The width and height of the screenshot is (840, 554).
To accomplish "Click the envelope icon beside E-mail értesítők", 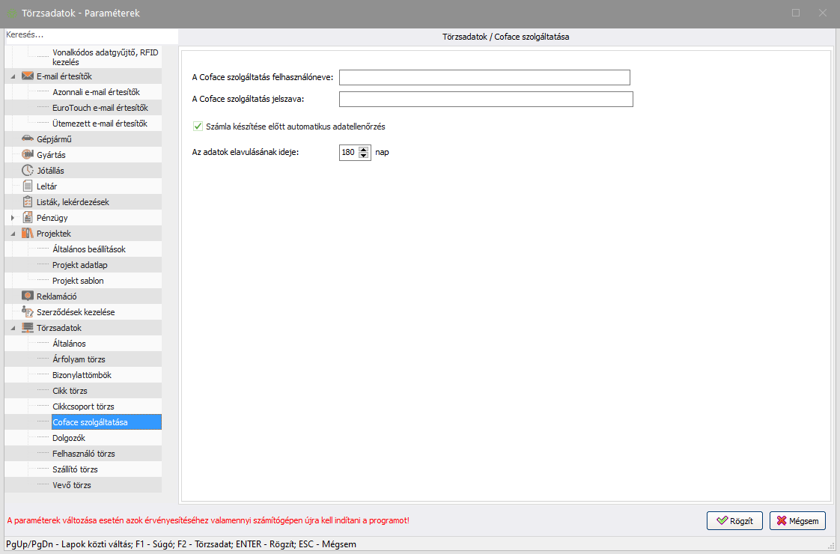I will click(x=28, y=76).
